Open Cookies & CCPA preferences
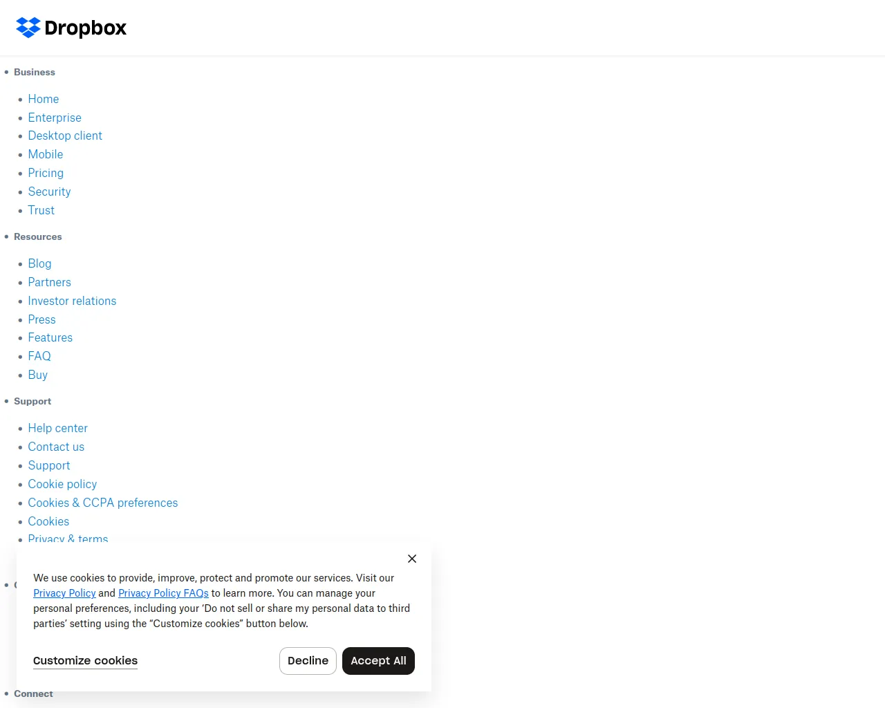The image size is (885, 708). (x=102, y=503)
